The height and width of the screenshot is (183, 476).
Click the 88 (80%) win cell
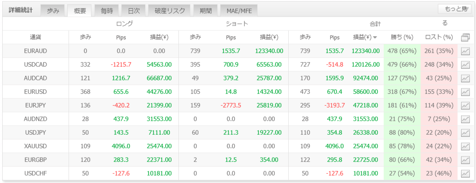point(402,133)
